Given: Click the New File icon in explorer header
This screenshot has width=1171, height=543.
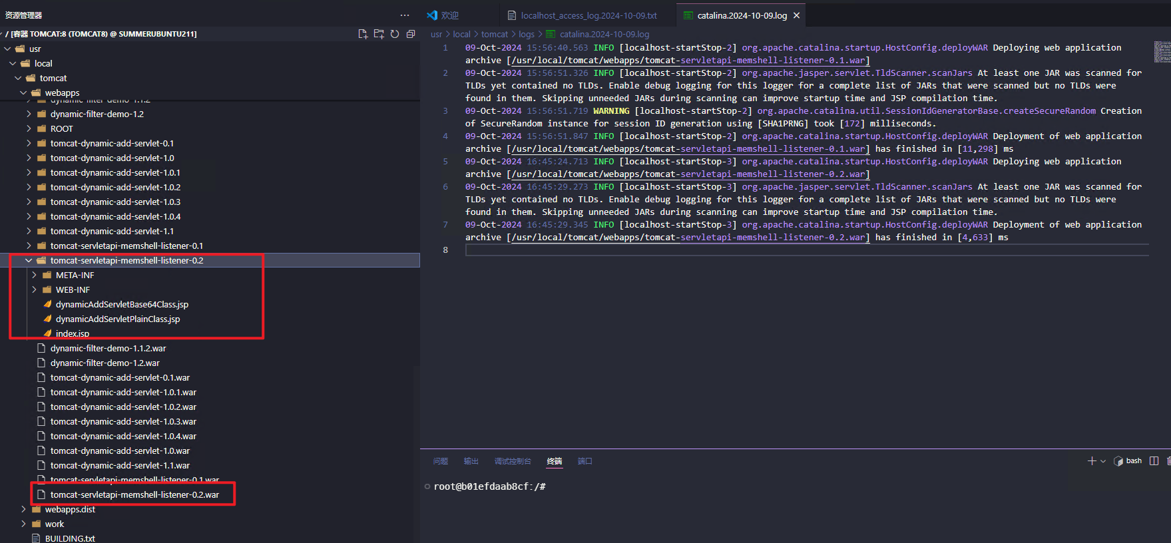Looking at the screenshot, I should click(x=363, y=34).
